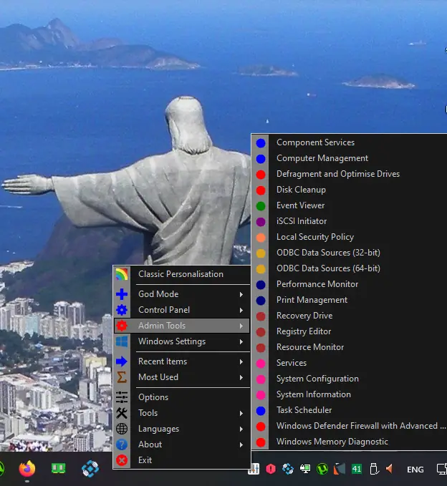Open Disk Cleanup
Screen dimensions: 447x486
click(x=350, y=190)
